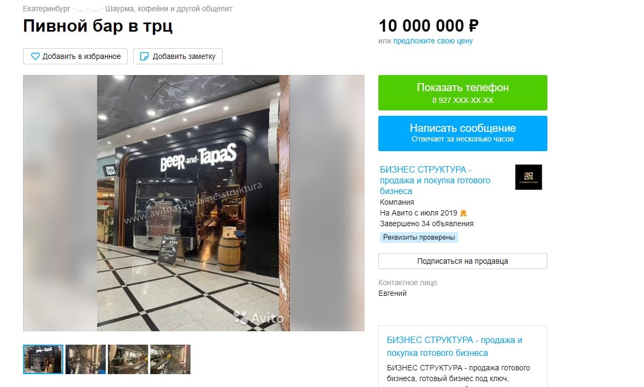Open Шаурма, кофейни и другой общепит category
Viewport: 644px width, 387px height.
pos(169,9)
